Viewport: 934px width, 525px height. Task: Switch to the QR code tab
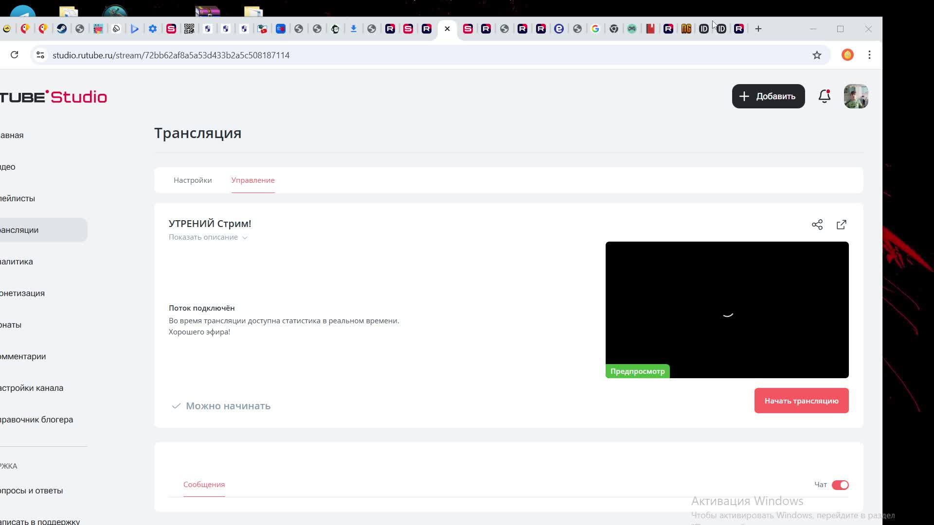pos(189,29)
